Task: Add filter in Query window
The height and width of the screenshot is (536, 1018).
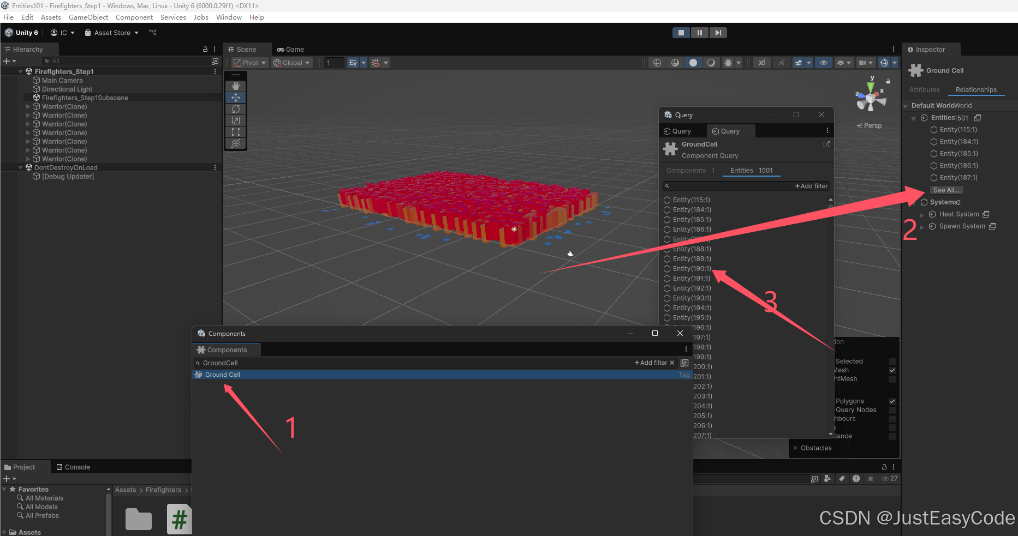Action: (x=811, y=186)
